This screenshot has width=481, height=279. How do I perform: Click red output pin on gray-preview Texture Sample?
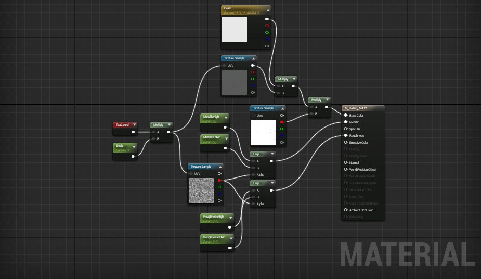(x=253, y=72)
